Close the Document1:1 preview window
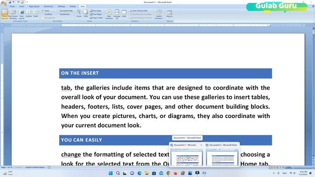This screenshot has width=315, height=177. pos(201,145)
